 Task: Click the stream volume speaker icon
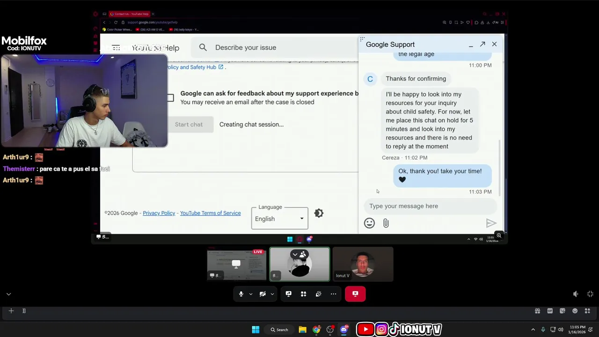576,294
